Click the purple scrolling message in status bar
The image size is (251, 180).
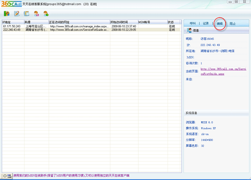[x=71, y=175]
